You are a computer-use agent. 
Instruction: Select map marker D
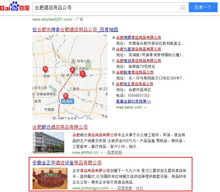(x=45, y=69)
